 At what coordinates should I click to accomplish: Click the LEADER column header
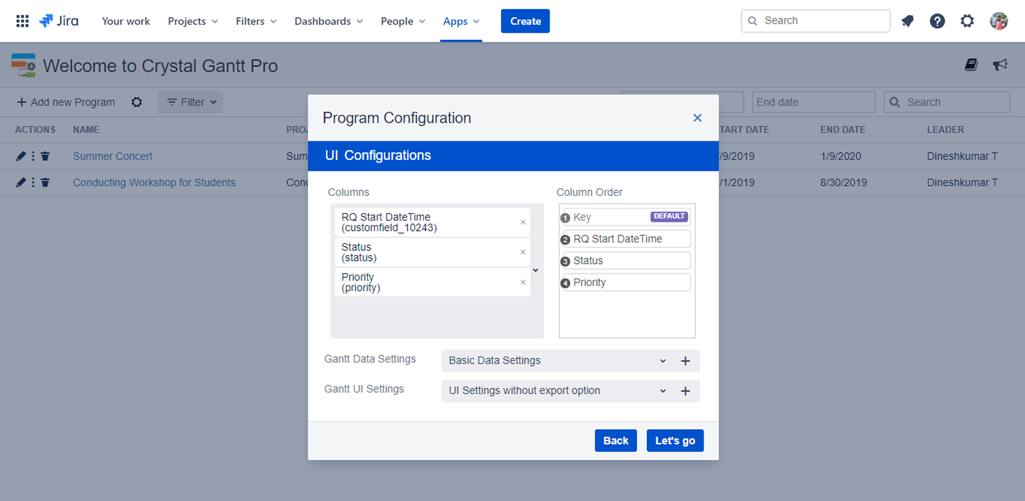pos(945,130)
